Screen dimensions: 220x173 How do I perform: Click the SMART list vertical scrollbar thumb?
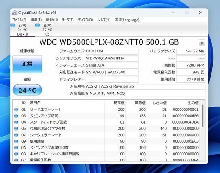tap(202, 116)
